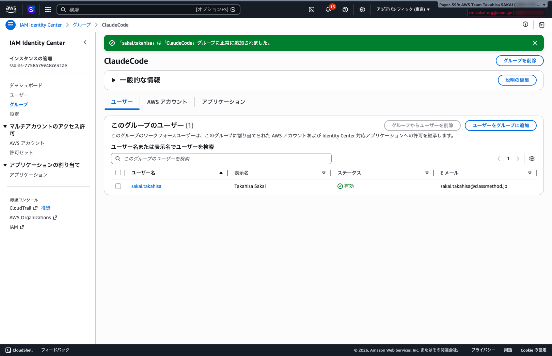Open the AWS services grid menu
Screen dimensions: 552x356
(x=48, y=10)
